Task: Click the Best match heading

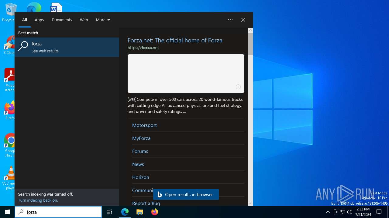Action: pyautogui.click(x=28, y=33)
